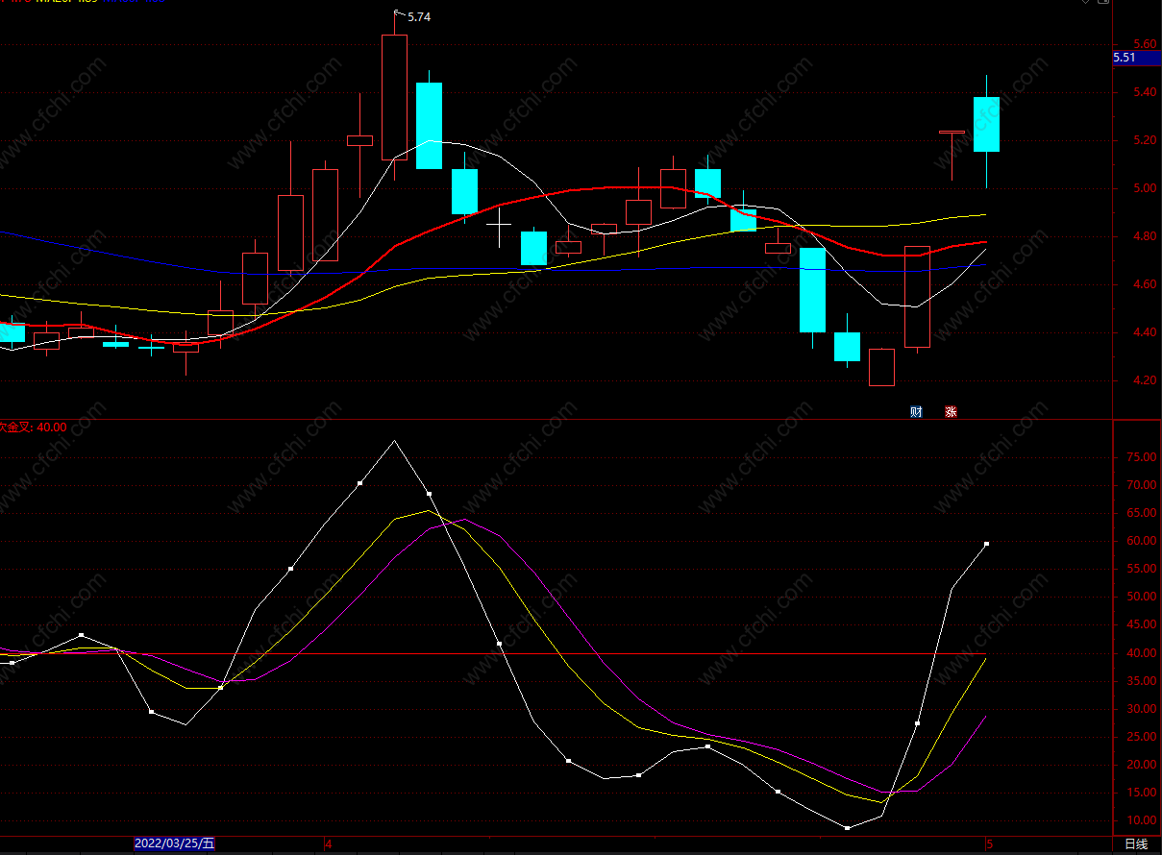Screen dimensions: 1162x855
Task: Open the 日线 period selector
Action: (1136, 844)
